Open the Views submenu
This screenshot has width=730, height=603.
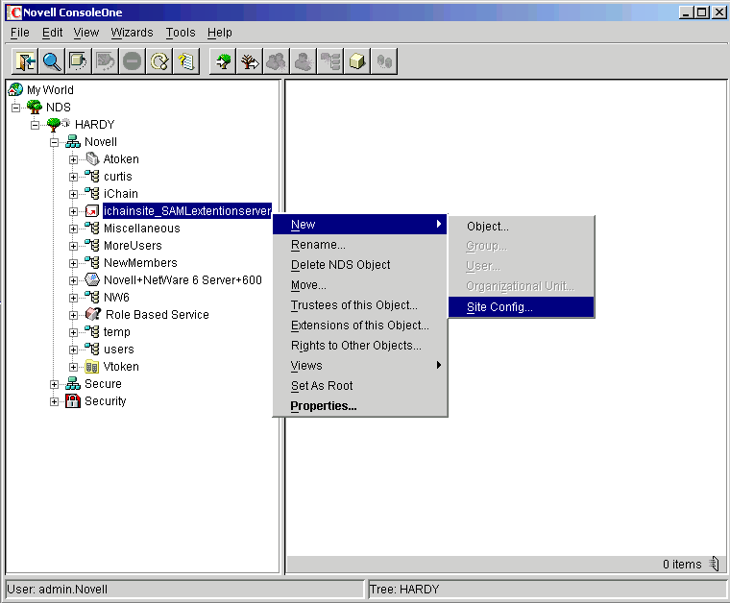pyautogui.click(x=360, y=365)
